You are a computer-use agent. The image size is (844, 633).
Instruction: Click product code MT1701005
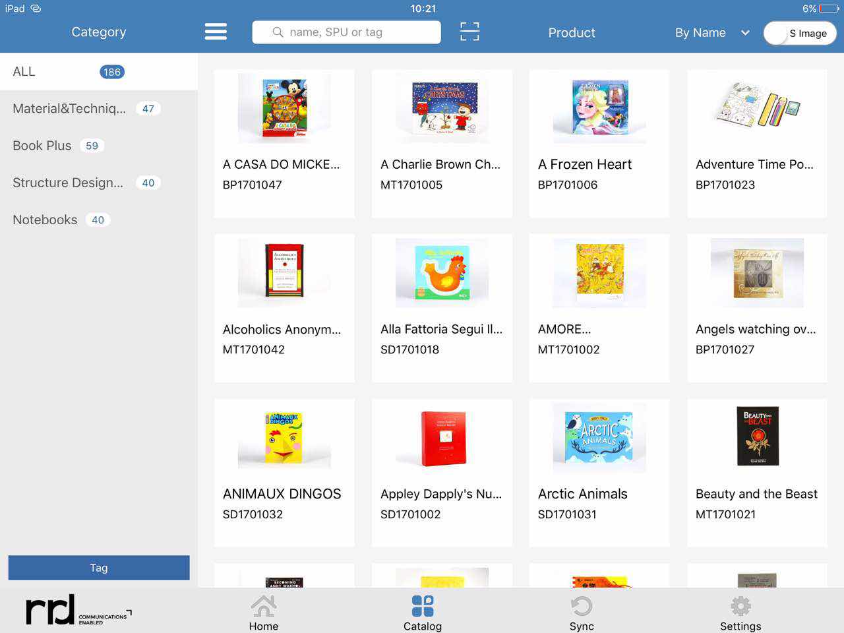tap(411, 185)
